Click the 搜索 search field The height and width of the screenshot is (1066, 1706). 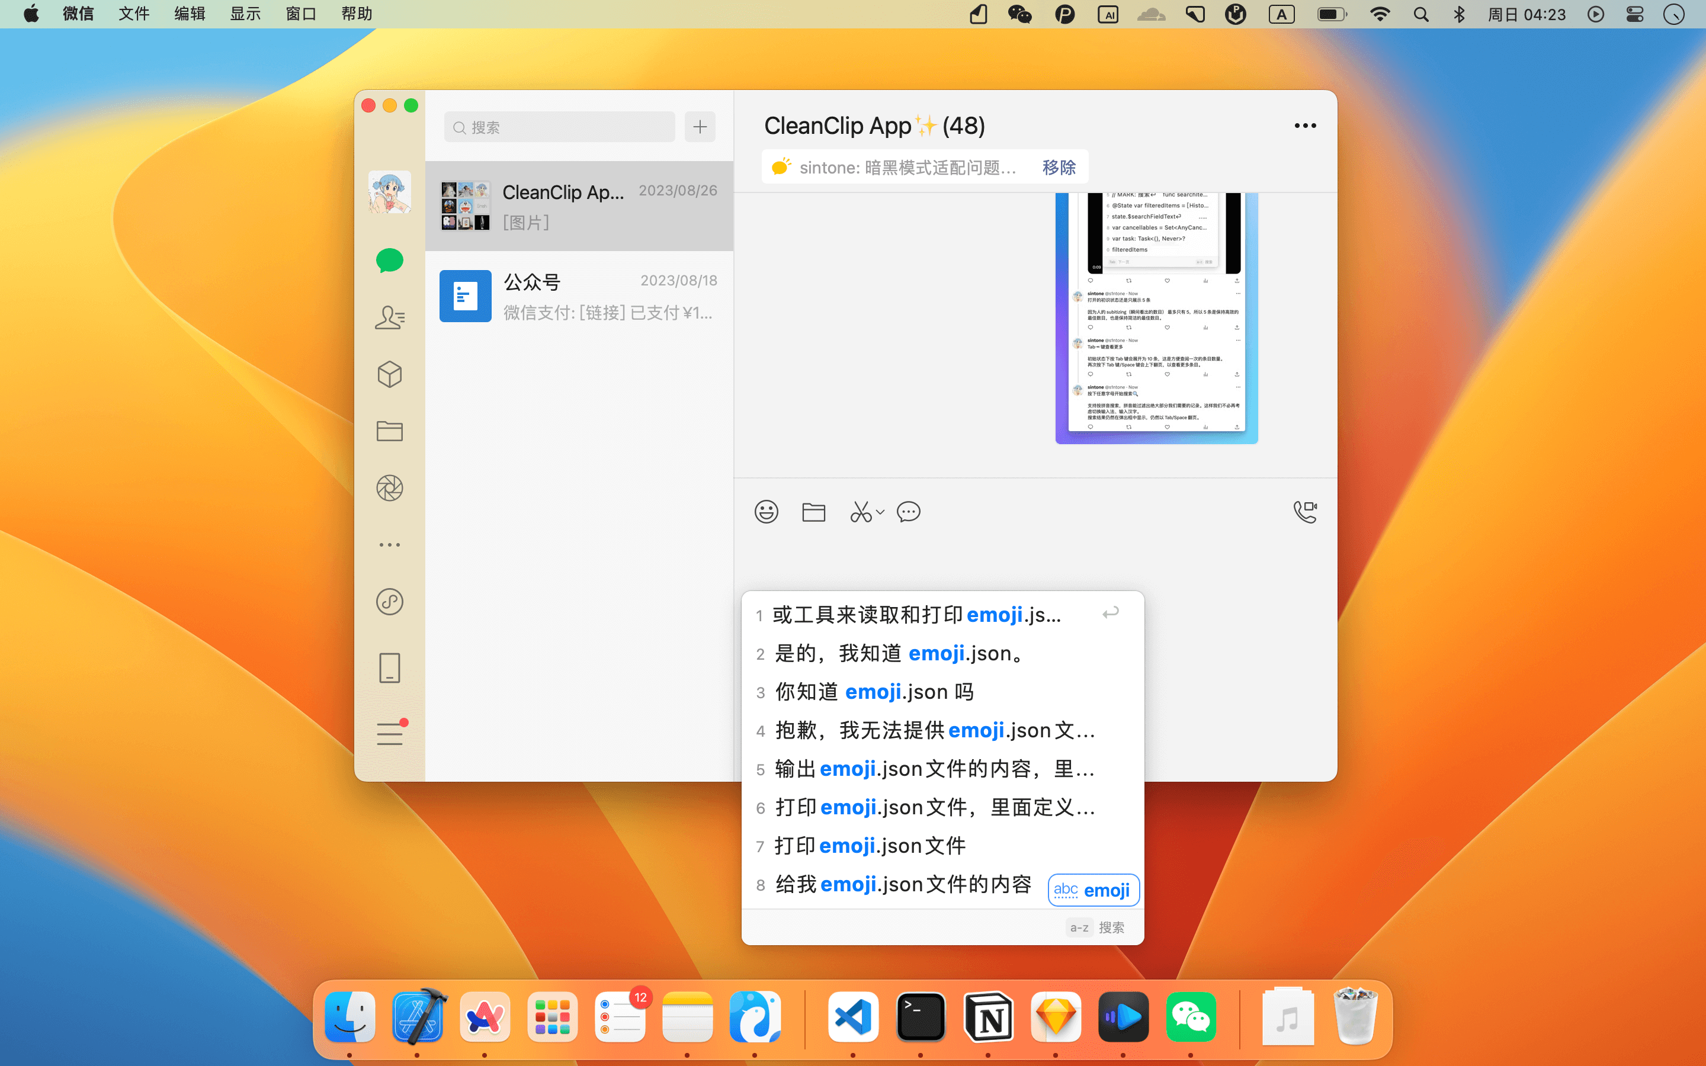click(x=560, y=127)
